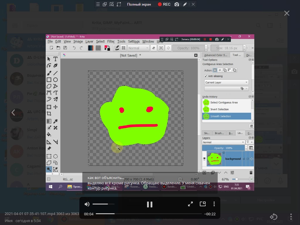Toggle preserve alpha button in toolbar

[x=161, y=48]
